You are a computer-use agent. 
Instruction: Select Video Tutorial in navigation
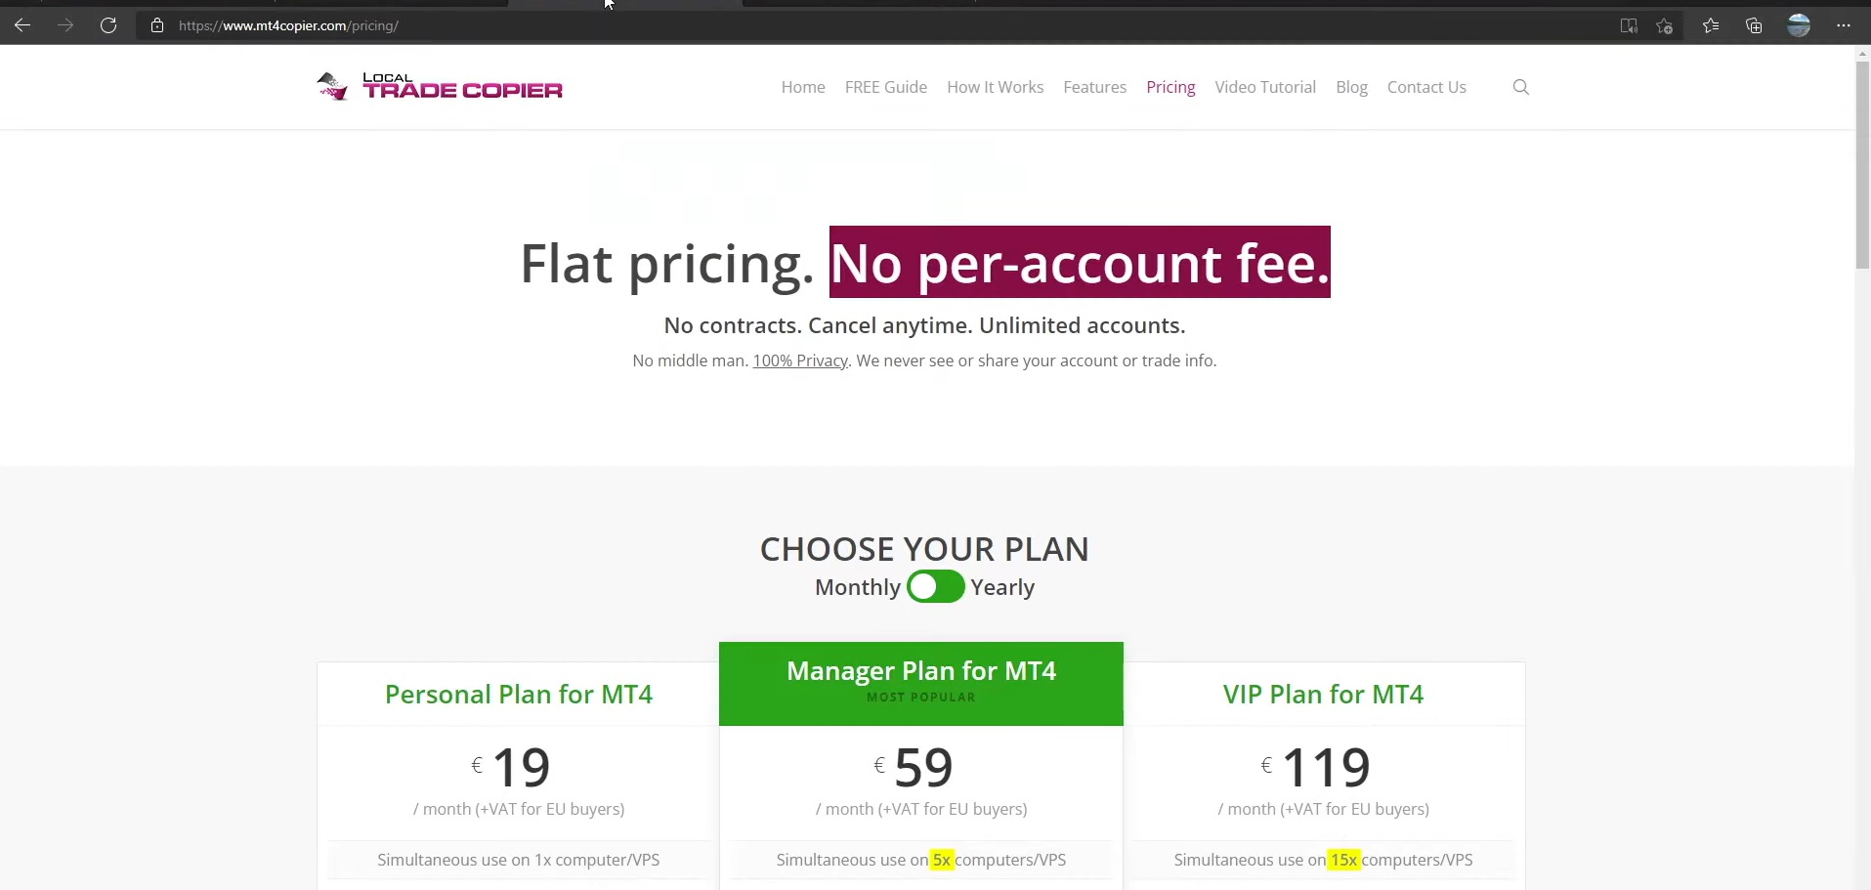coord(1265,87)
